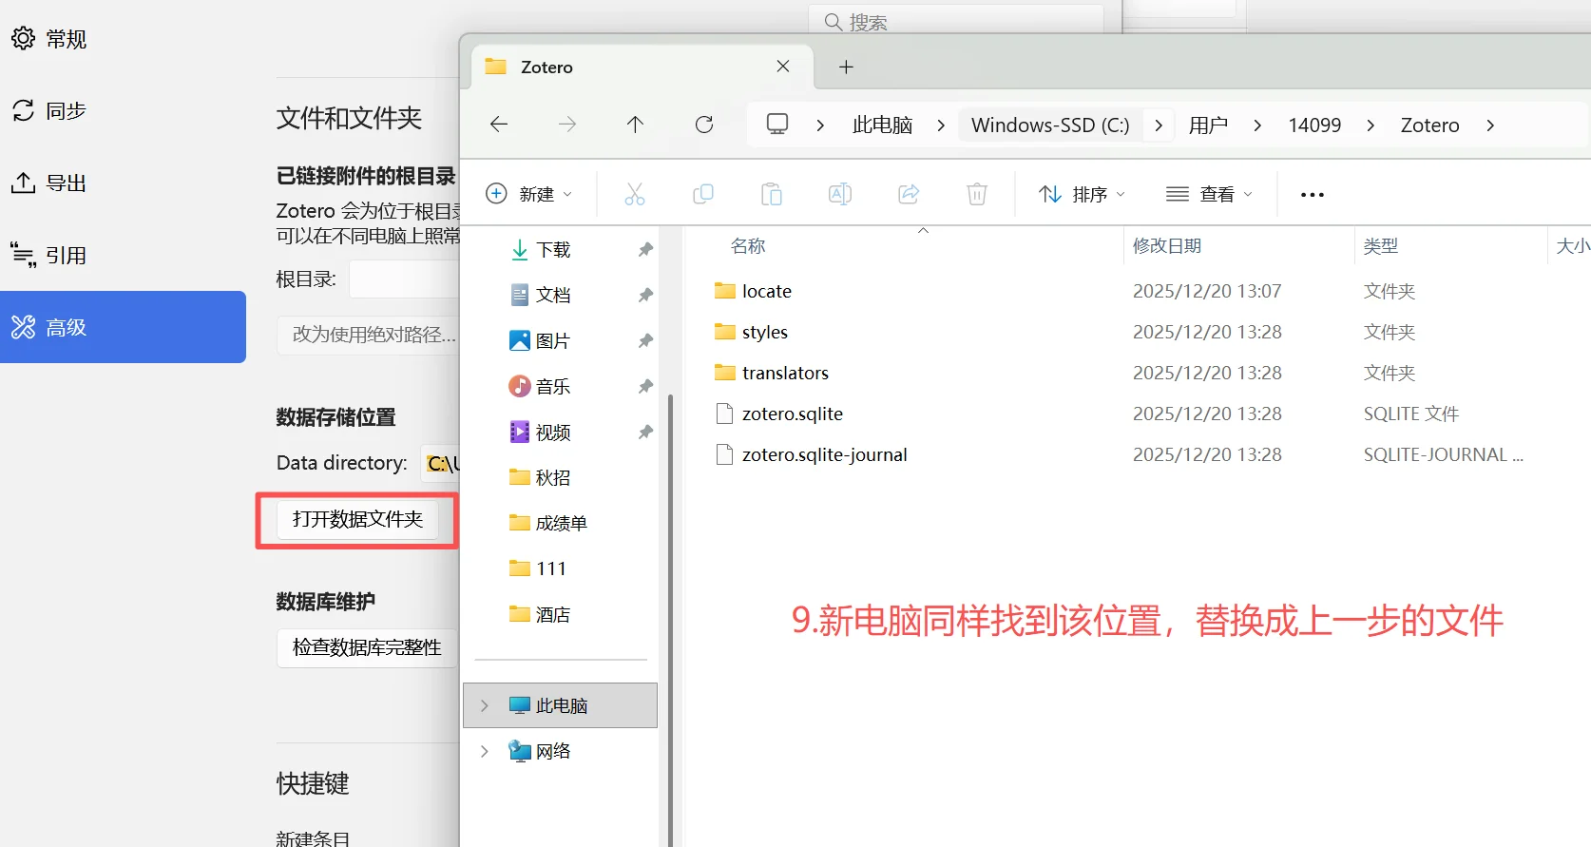
Task: Refresh the Explorer folder view
Action: (704, 125)
